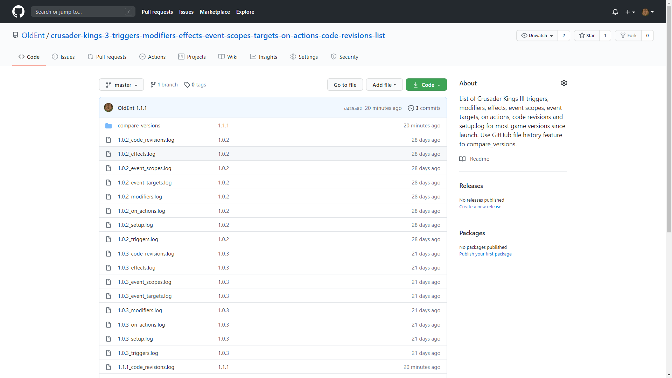
Task: Click the GitHub Octocat logo
Action: click(18, 12)
